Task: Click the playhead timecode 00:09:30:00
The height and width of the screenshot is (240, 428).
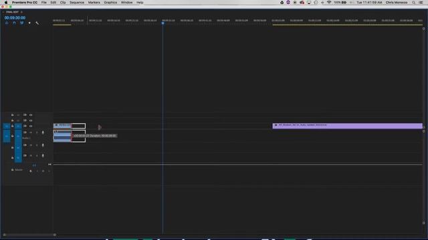Action: [x=15, y=18]
